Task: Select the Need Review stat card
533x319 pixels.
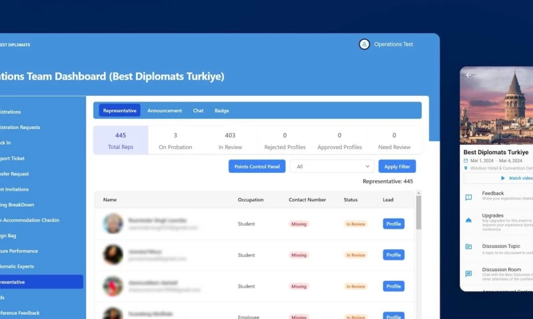Action: coord(394,140)
